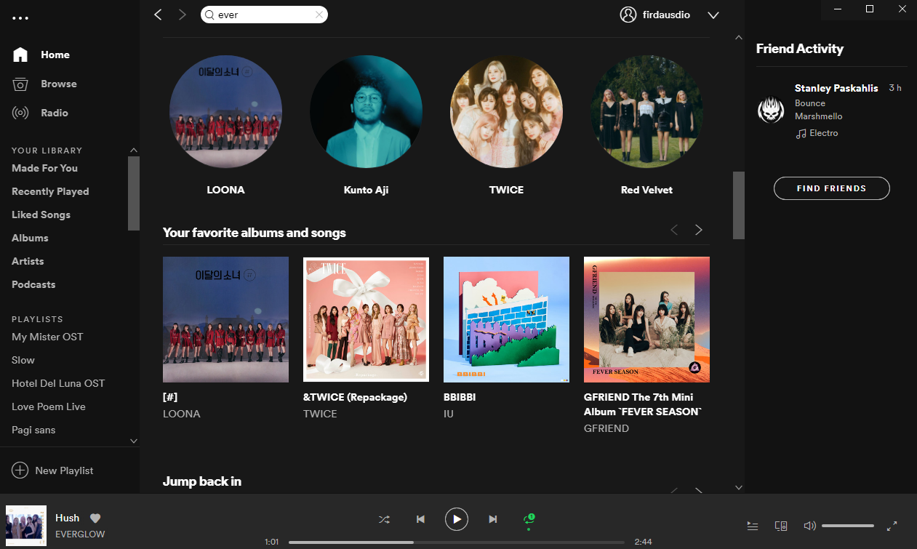Click the Browse box icon
The image size is (917, 549).
tap(20, 84)
